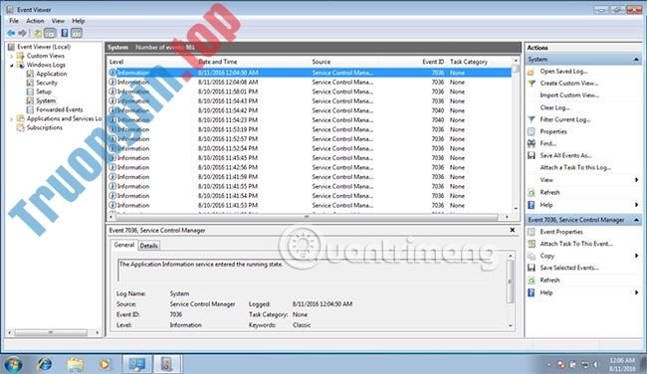The image size is (647, 374).
Task: Click the Attach Task To This Event icon
Action: [x=532, y=244]
